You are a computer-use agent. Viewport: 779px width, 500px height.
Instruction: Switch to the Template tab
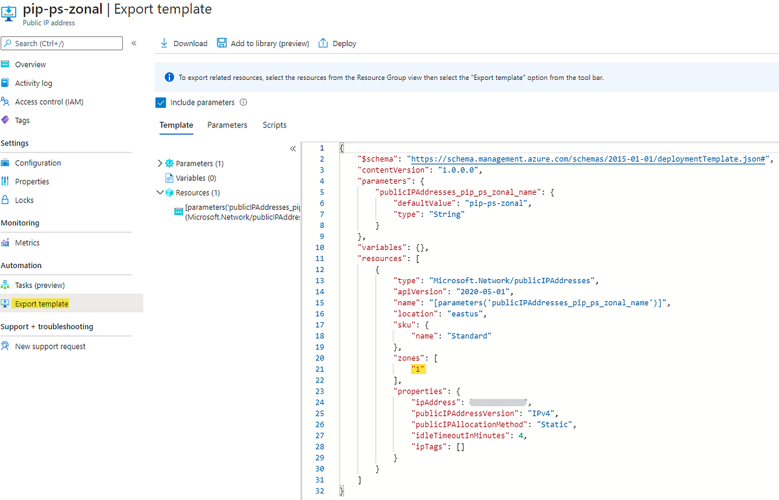pyautogui.click(x=177, y=125)
